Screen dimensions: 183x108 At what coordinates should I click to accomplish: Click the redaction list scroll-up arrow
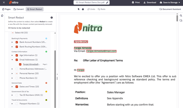tap(55, 33)
